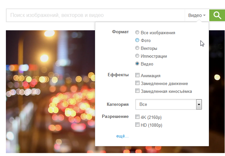Click the green magnifier search button
The width and height of the screenshot is (225, 156).
click(x=217, y=15)
